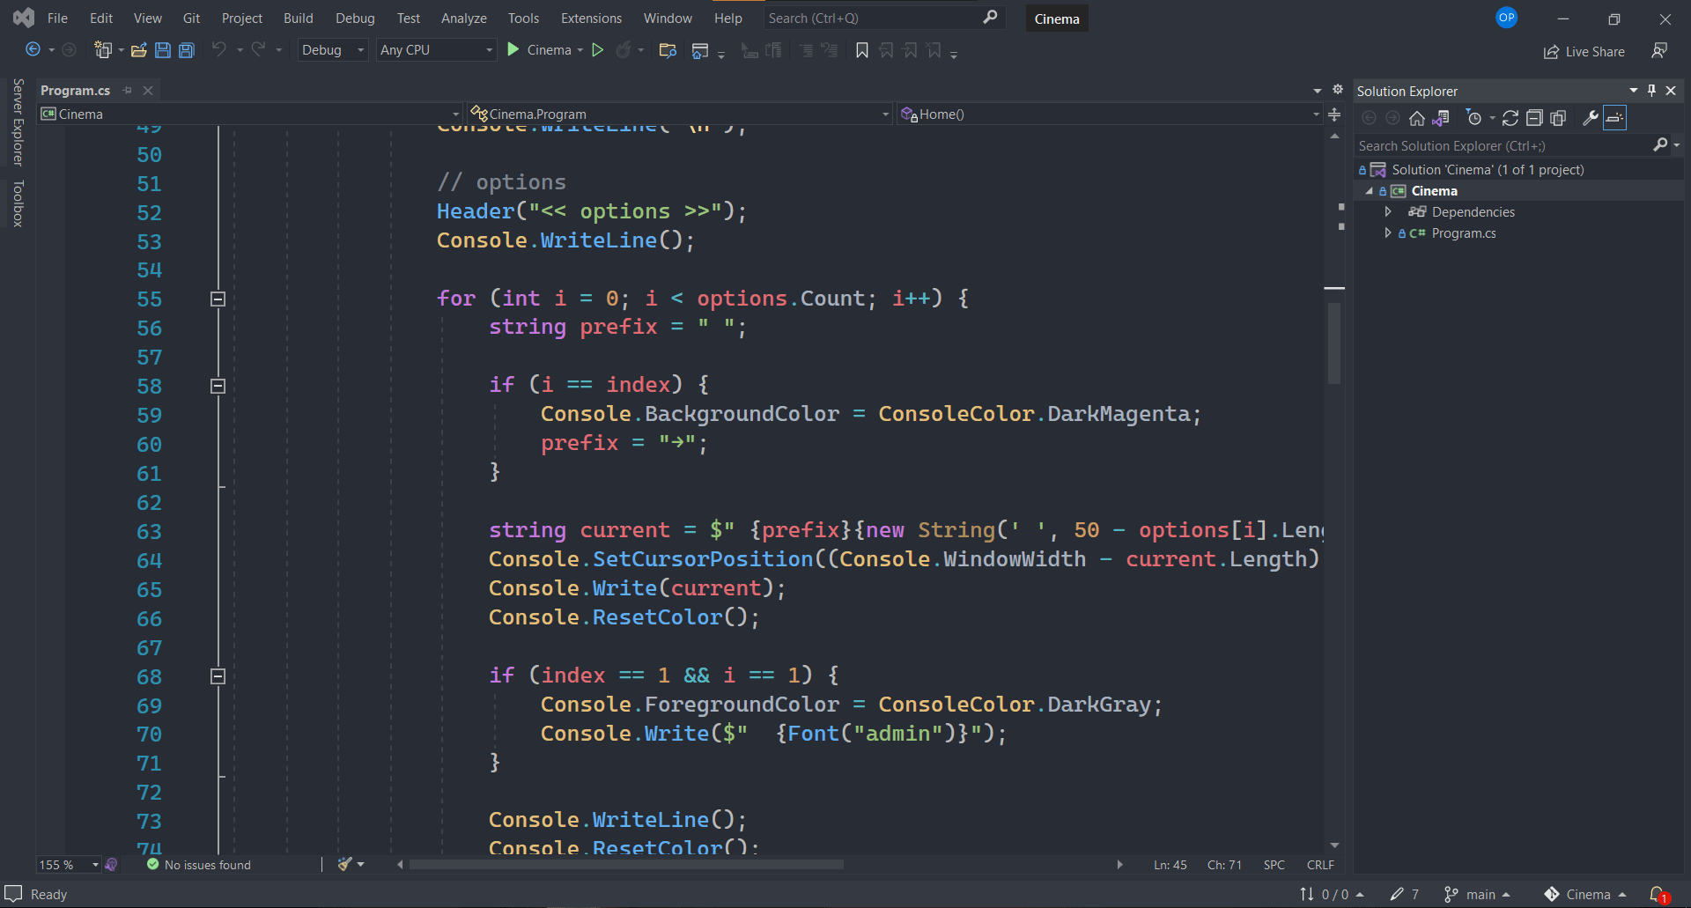1691x908 pixels.
Task: Click the IntelliCode icon beside zoom level
Action: click(x=111, y=865)
